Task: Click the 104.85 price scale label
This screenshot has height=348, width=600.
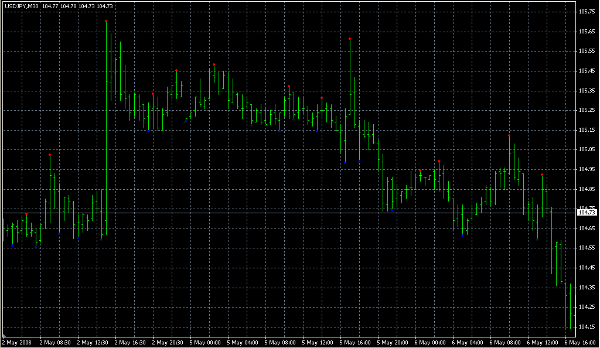Action: 587,189
